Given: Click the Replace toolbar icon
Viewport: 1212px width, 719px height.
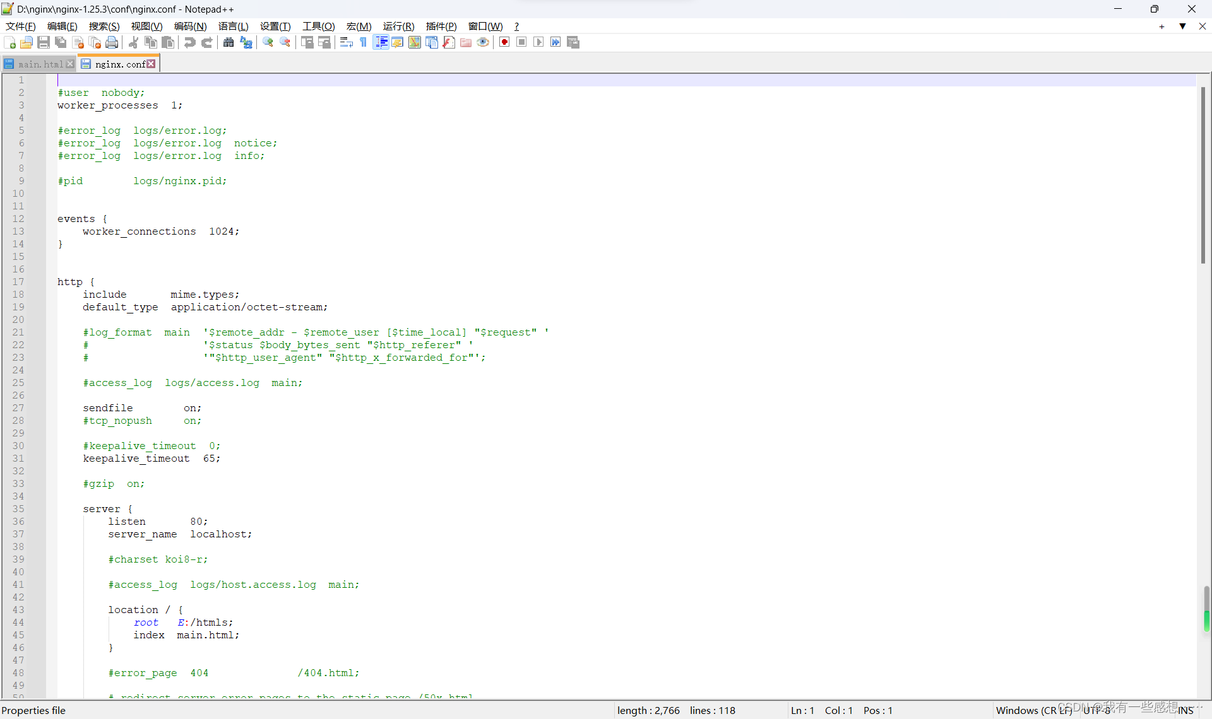Looking at the screenshot, I should [246, 42].
